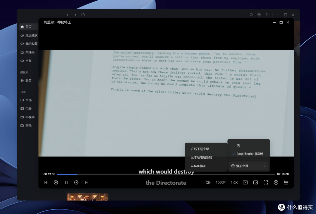
Task: Skip to next video
Action: (x=87, y=182)
